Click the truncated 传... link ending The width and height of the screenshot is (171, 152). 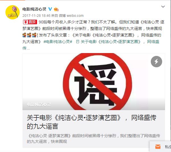26,48
